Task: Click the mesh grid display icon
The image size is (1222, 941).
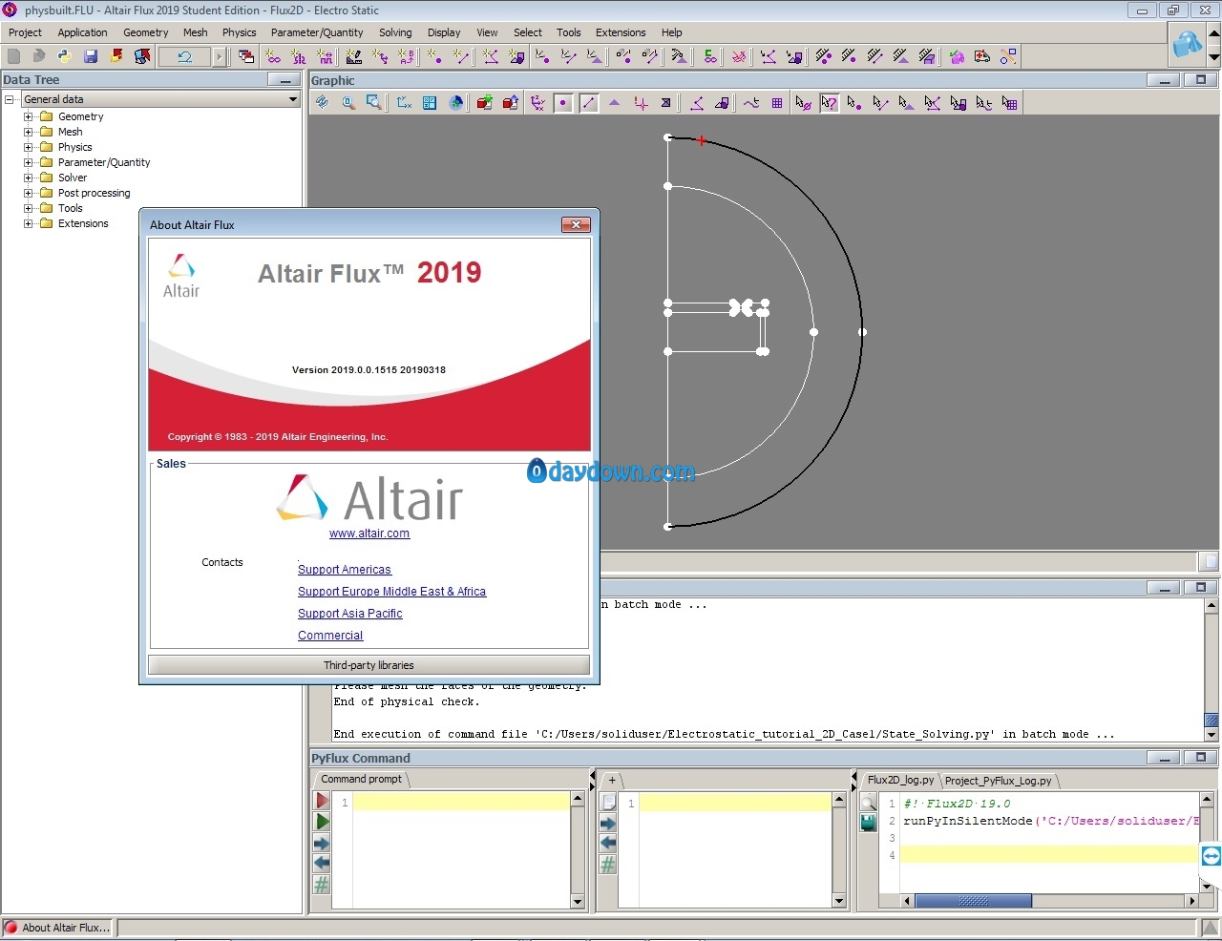Action: coord(777,103)
